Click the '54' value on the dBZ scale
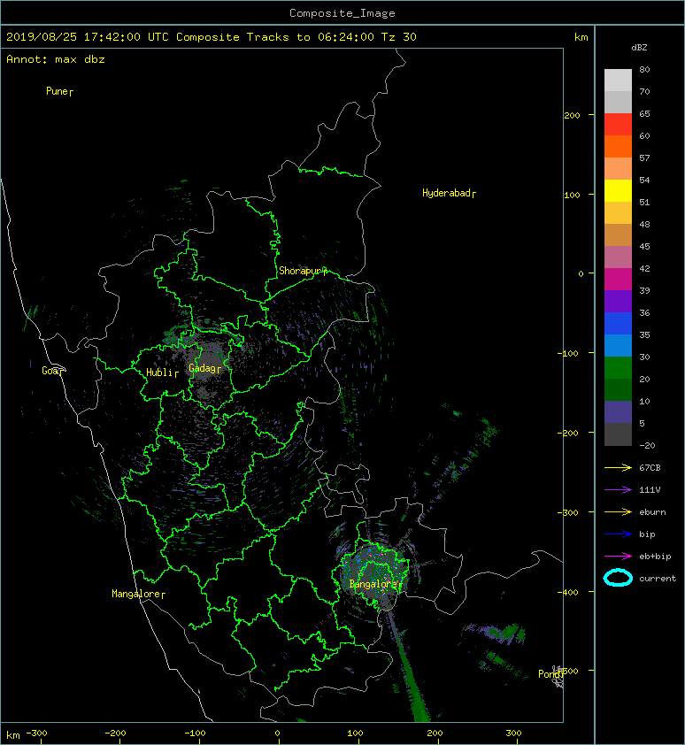The height and width of the screenshot is (745, 685). point(644,180)
